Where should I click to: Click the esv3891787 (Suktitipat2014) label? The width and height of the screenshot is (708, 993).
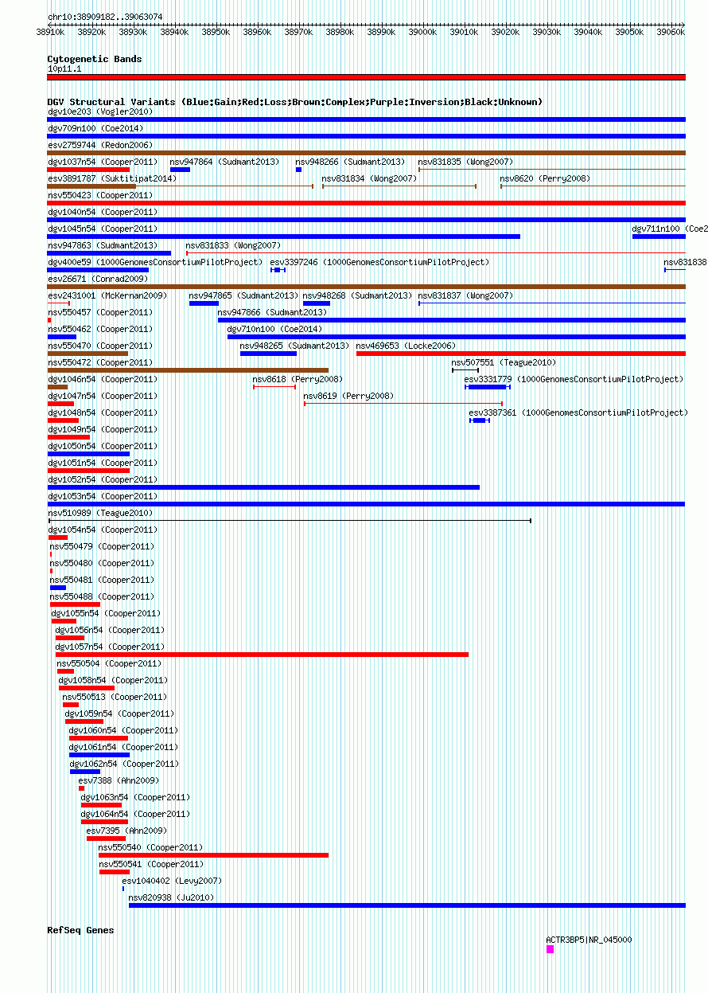112,178
